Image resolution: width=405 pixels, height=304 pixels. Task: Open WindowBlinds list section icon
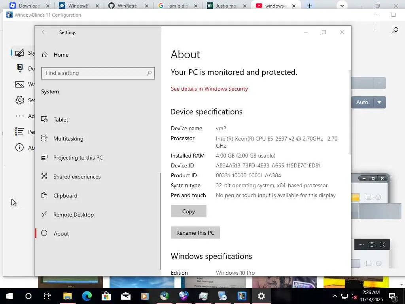[x=20, y=131]
